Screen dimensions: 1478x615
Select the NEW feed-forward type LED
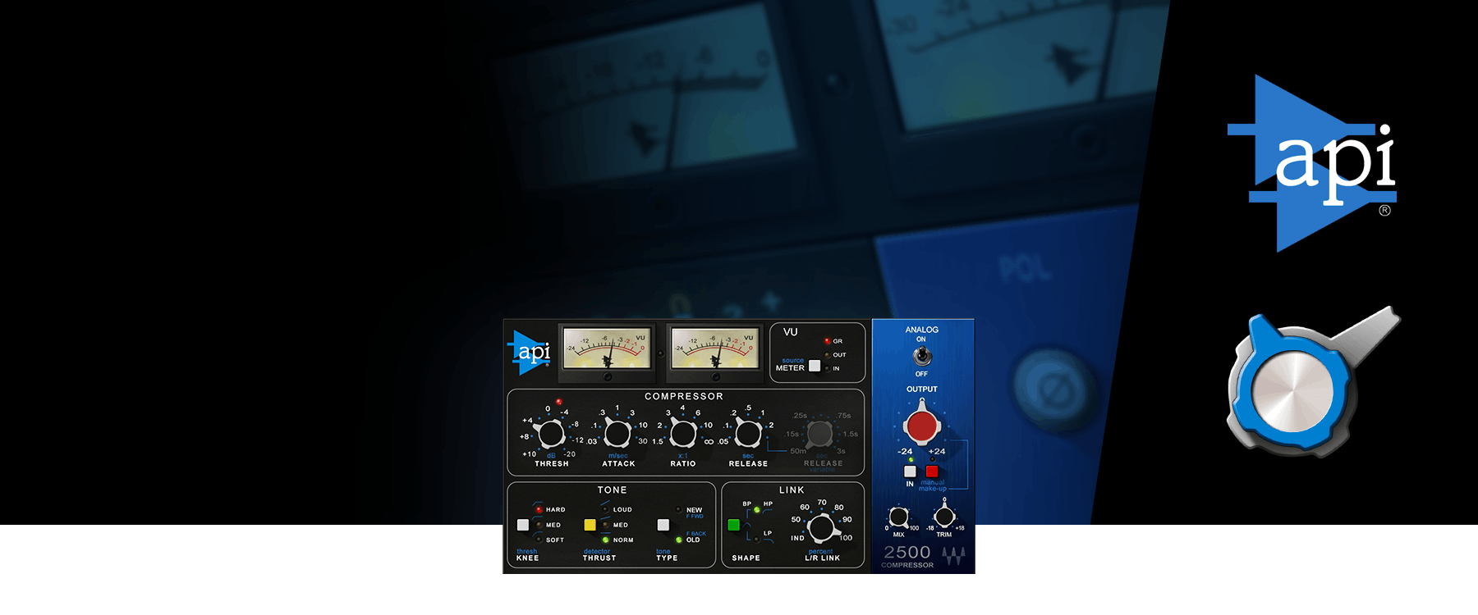tap(678, 509)
